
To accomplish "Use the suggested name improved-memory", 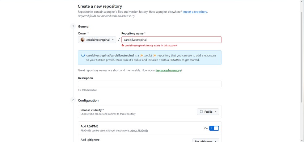I will [x=168, y=70].
